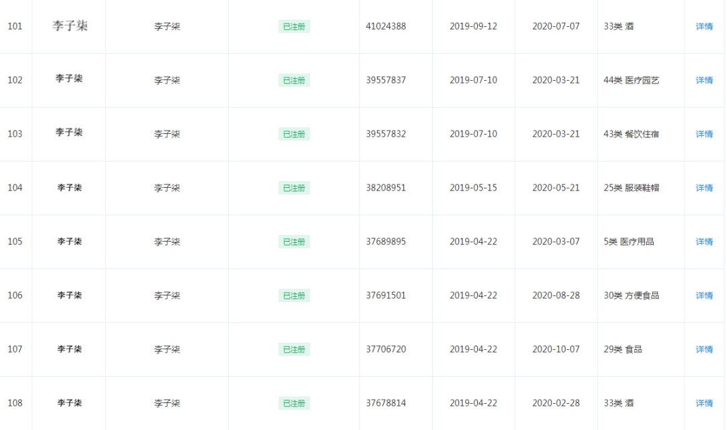
Task: Open 详情 for 44类 医疗园艺 trademark
Action: click(x=704, y=80)
